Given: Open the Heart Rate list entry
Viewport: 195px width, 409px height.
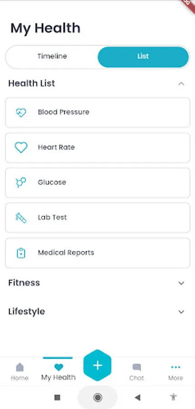Looking at the screenshot, I should click(98, 148).
